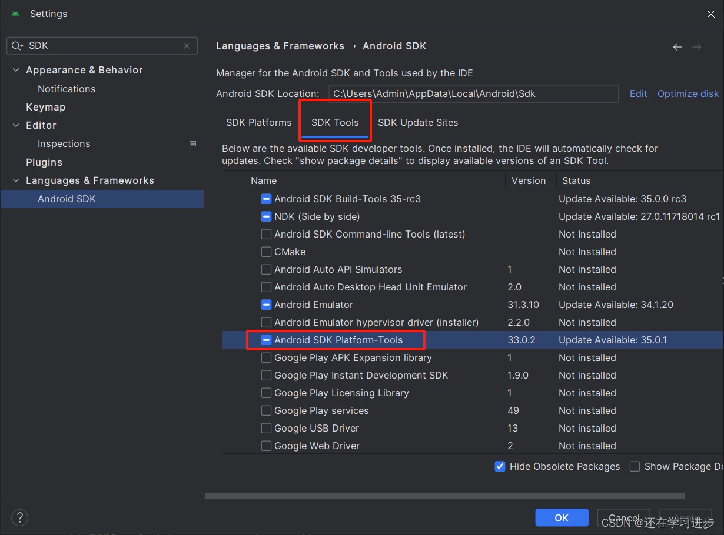Collapse the Editor tree node
724x535 pixels.
[16, 125]
